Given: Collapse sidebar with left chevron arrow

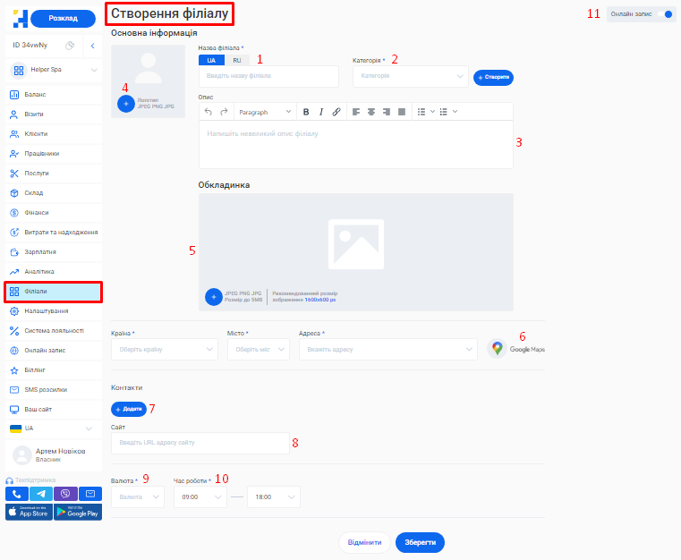Looking at the screenshot, I should tap(93, 46).
